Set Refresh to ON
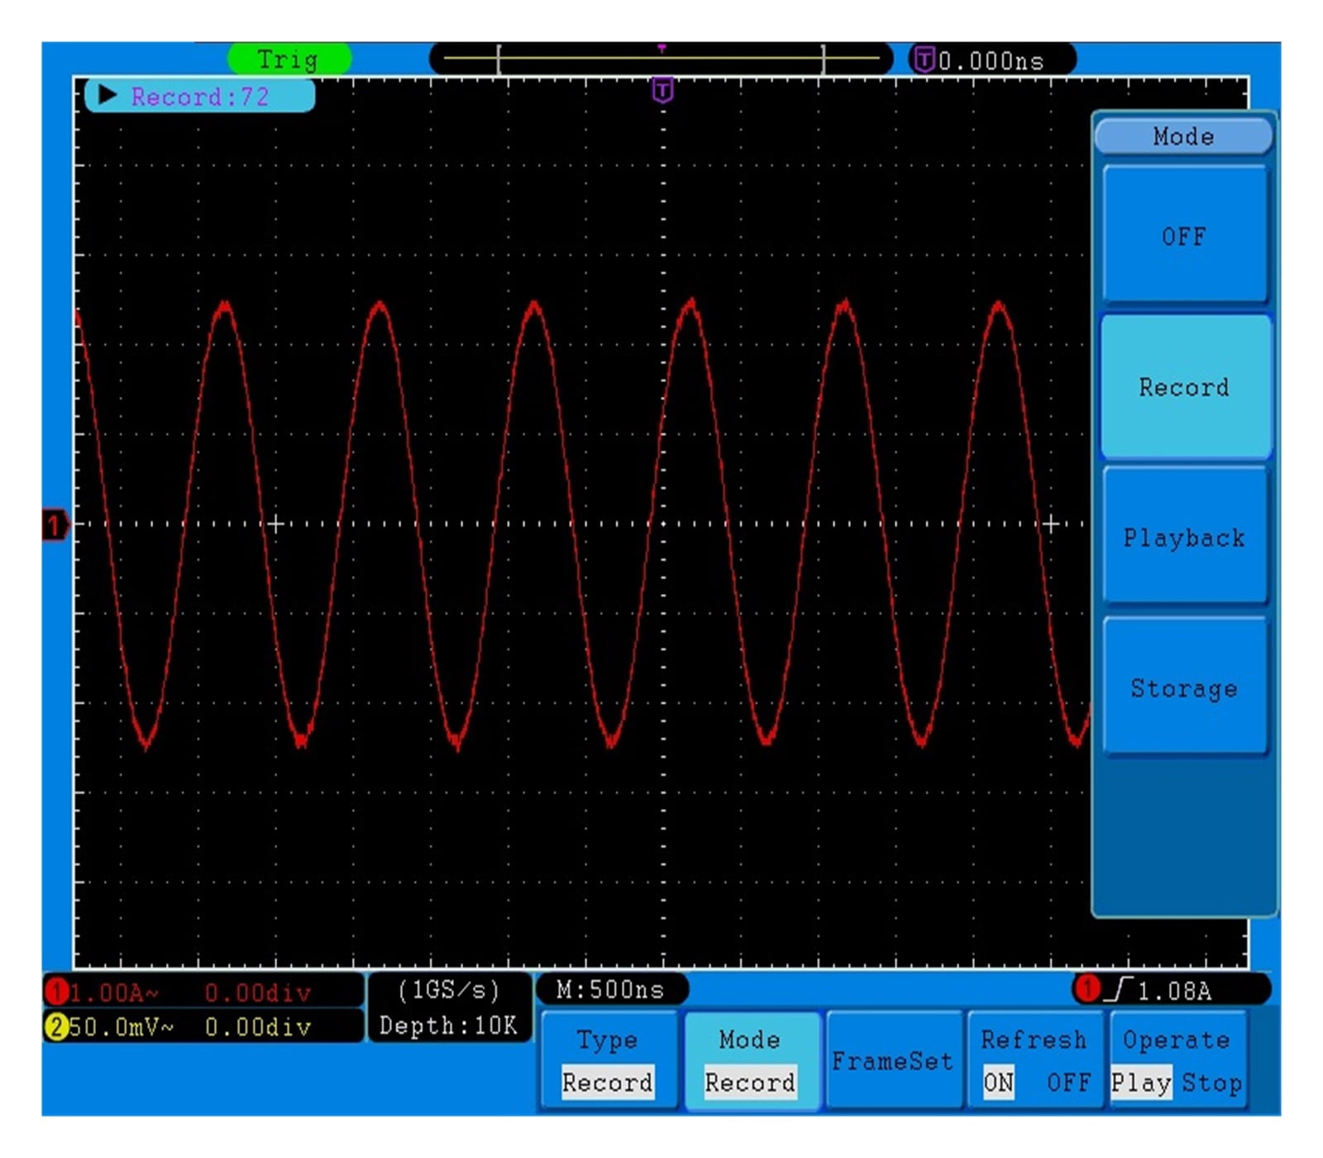Image resolution: width=1323 pixels, height=1158 pixels. pos(998,1082)
